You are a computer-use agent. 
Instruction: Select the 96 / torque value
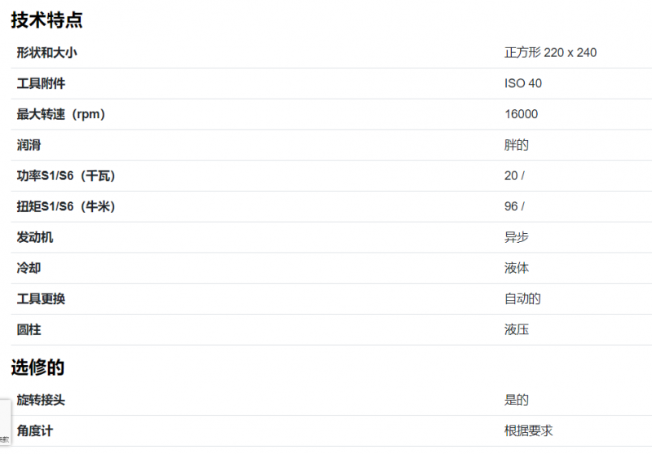coord(514,207)
